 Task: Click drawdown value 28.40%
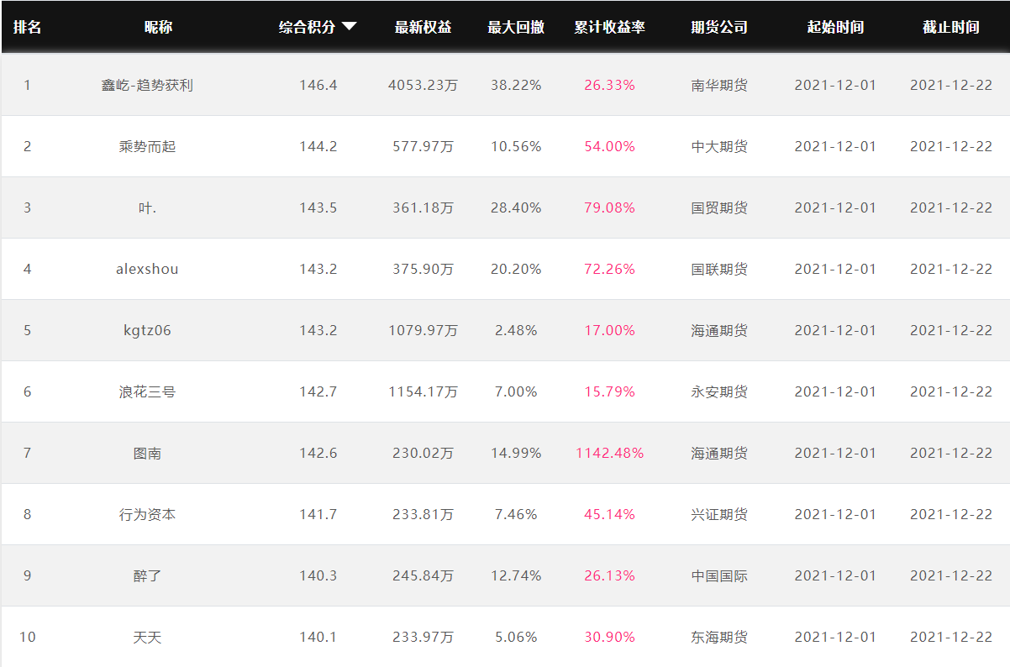click(x=516, y=207)
